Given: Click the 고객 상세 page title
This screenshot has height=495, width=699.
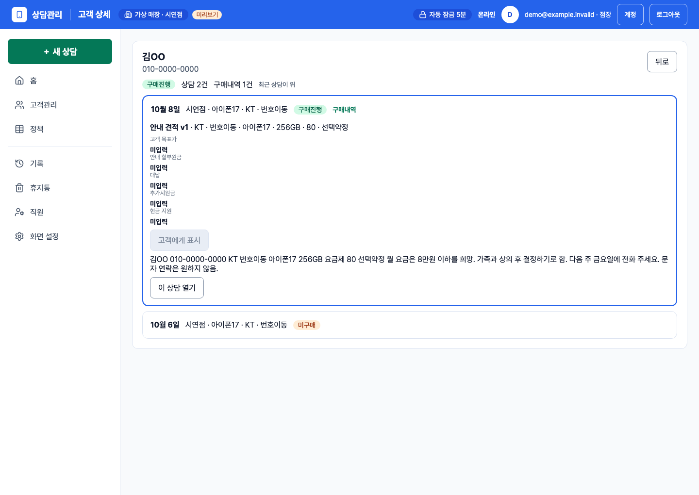Looking at the screenshot, I should tap(94, 15).
